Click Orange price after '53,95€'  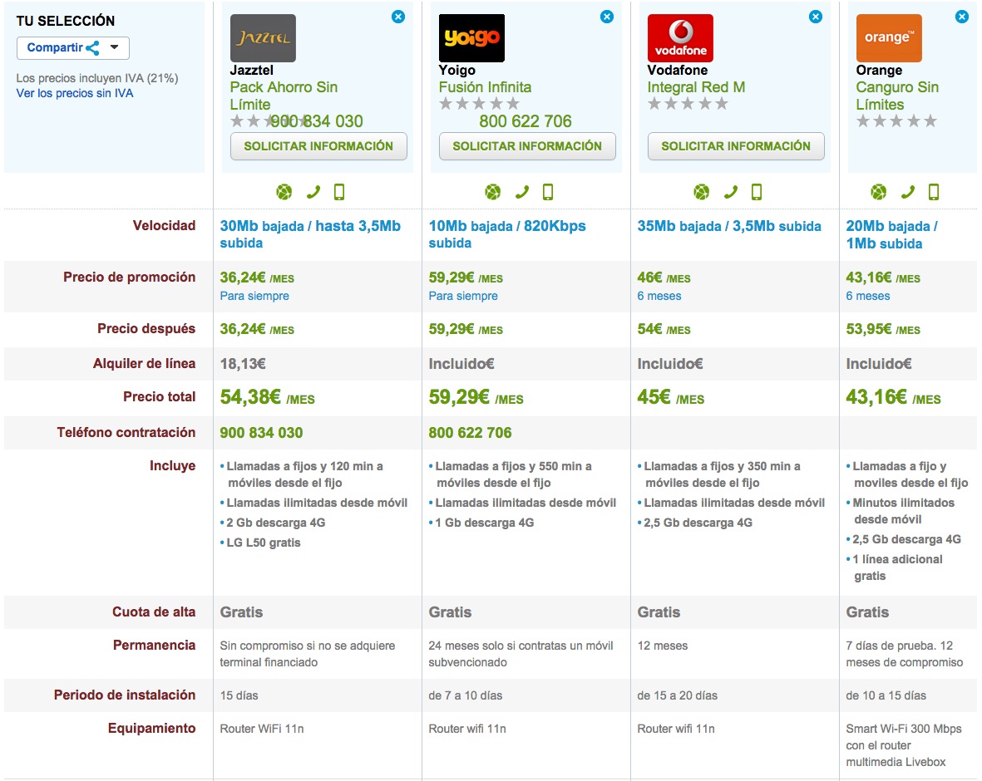click(869, 329)
